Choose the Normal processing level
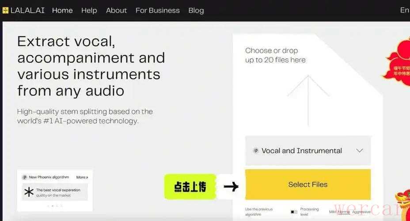Image resolution: width=410 pixels, height=221 pixels. (x=344, y=212)
